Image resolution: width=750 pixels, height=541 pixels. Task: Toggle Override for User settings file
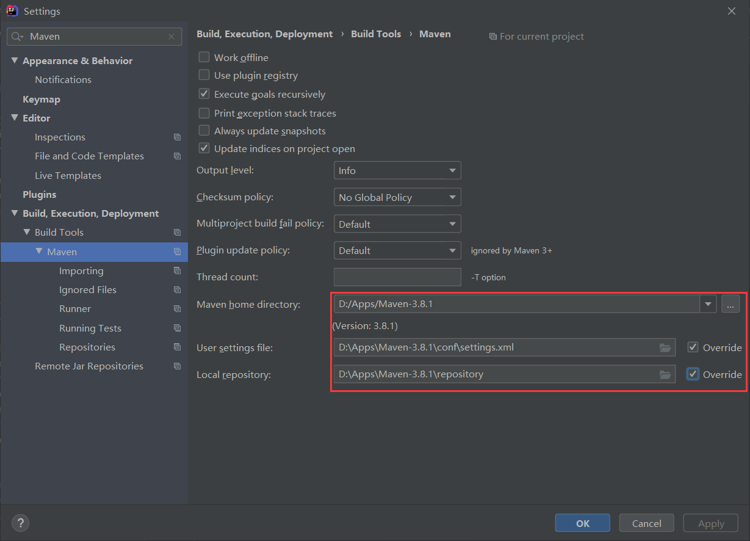693,347
